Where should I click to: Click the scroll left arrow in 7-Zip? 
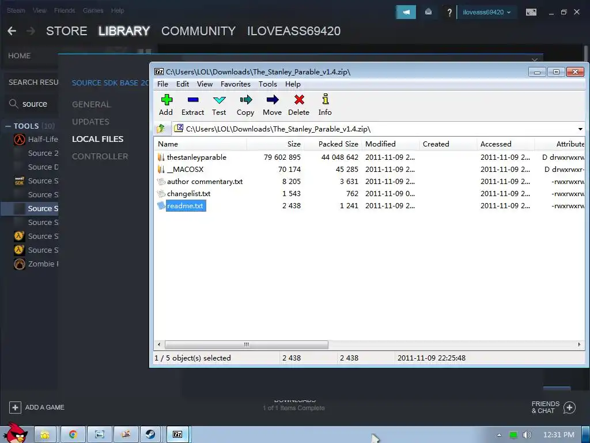[x=159, y=344]
